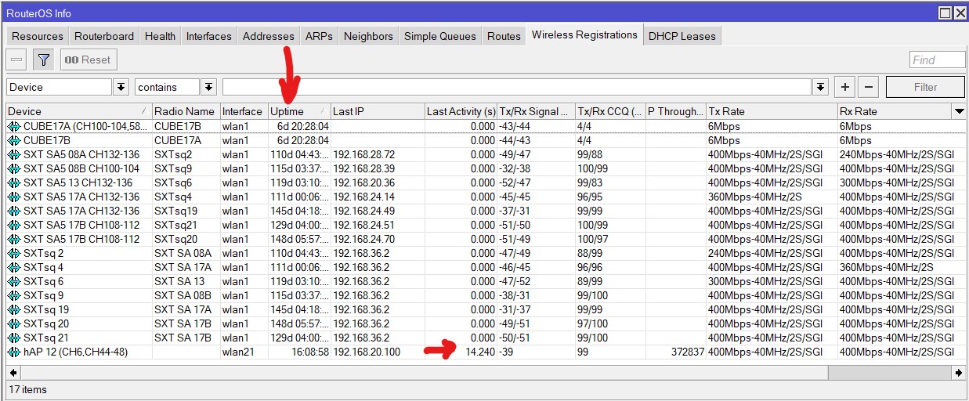The height and width of the screenshot is (401, 969).
Task: Click the Reset button
Action: coord(88,60)
